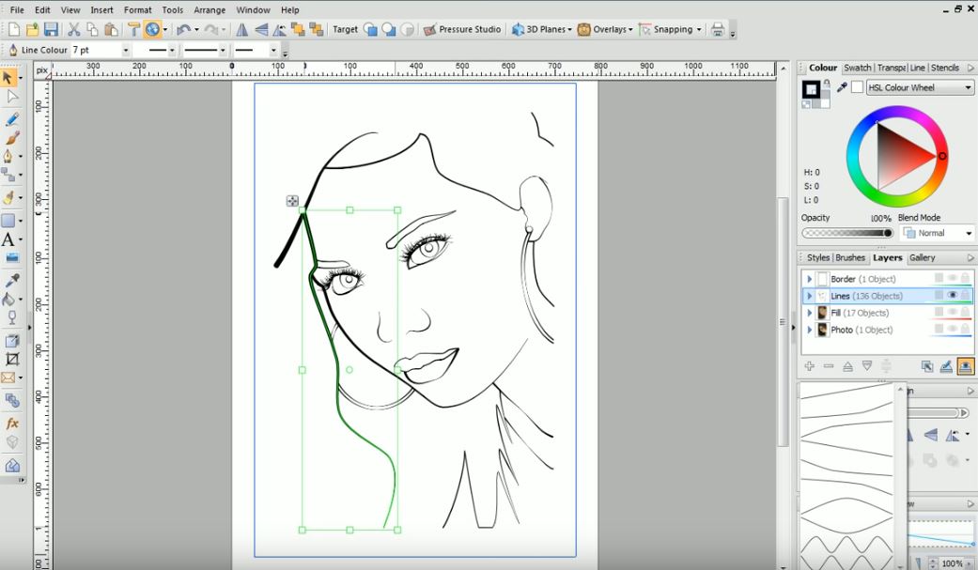Viewport: 978px width, 570px height.
Task: Click the Snapping button
Action: coord(671,30)
